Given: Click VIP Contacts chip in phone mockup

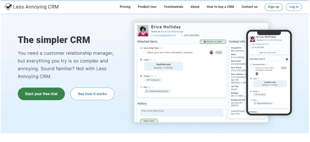Looking at the screenshot, I should tap(260, 95).
